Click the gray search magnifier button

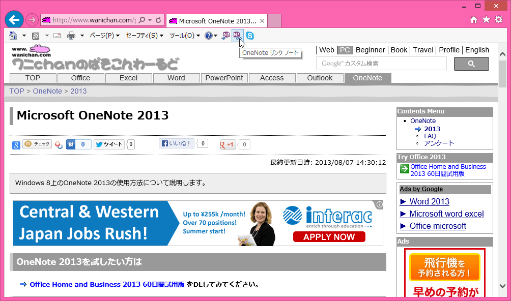[x=471, y=64]
